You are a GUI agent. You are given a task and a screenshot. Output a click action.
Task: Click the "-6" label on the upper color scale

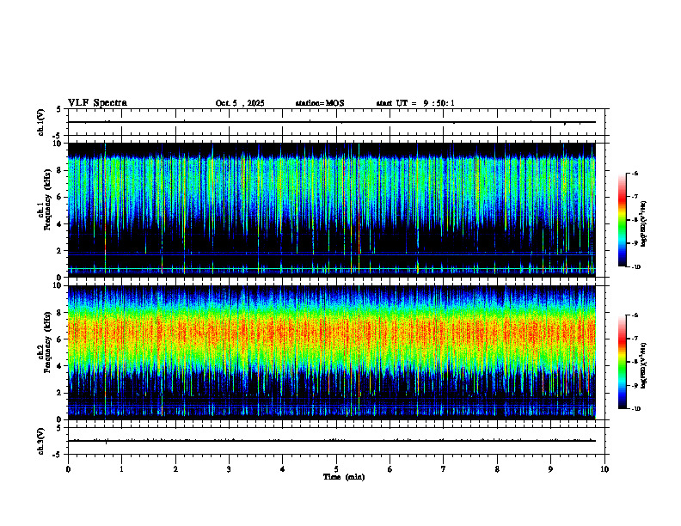[635, 174]
